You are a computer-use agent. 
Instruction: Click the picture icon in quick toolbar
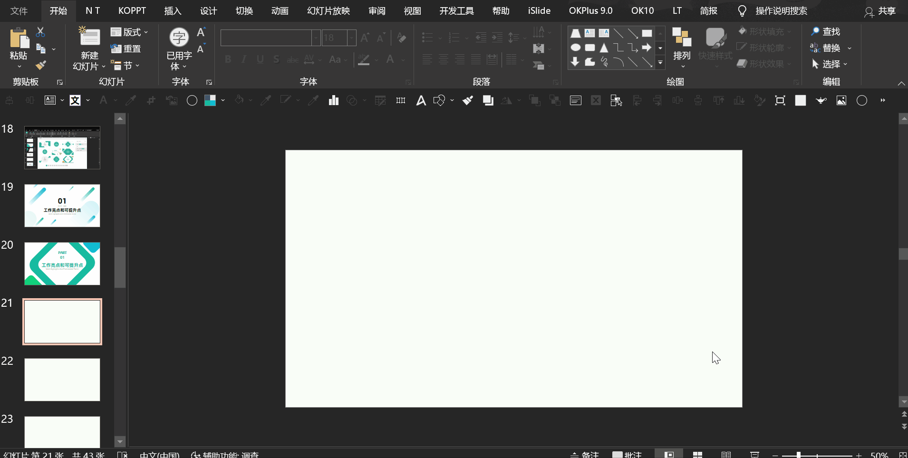(x=841, y=100)
